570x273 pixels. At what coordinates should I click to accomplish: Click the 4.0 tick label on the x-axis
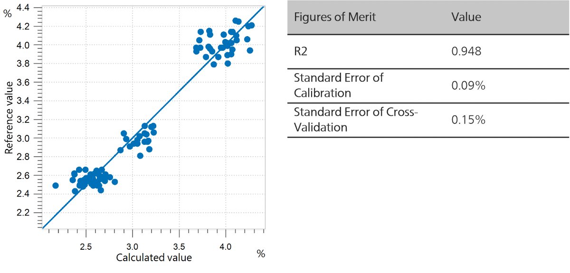pyautogui.click(x=225, y=247)
